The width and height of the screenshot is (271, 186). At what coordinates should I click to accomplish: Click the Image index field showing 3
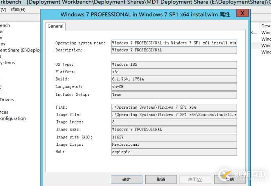[174, 122]
